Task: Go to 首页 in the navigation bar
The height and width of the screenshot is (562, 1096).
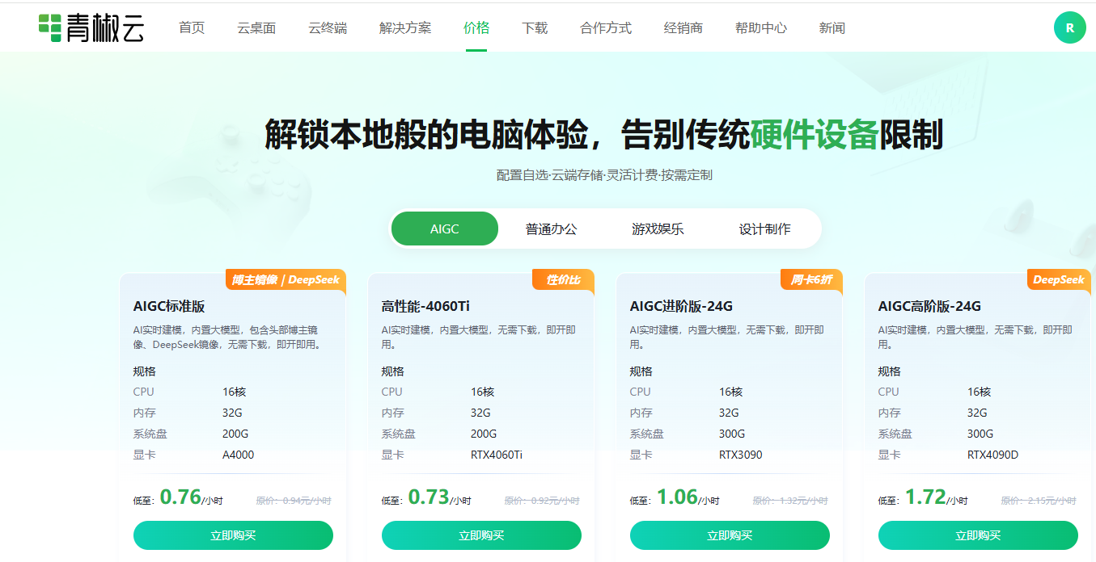Action: click(x=192, y=27)
